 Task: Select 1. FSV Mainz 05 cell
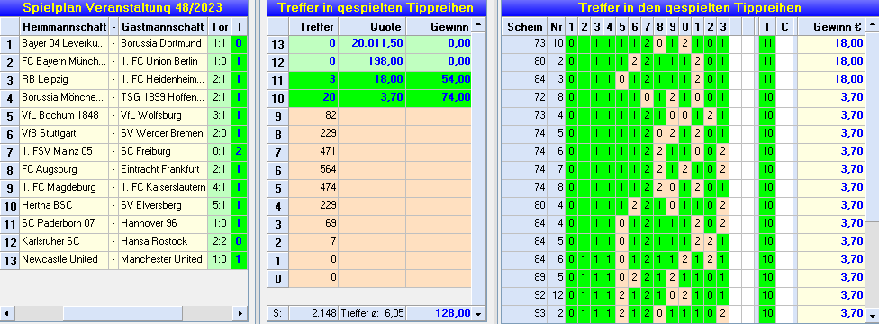tap(65, 151)
